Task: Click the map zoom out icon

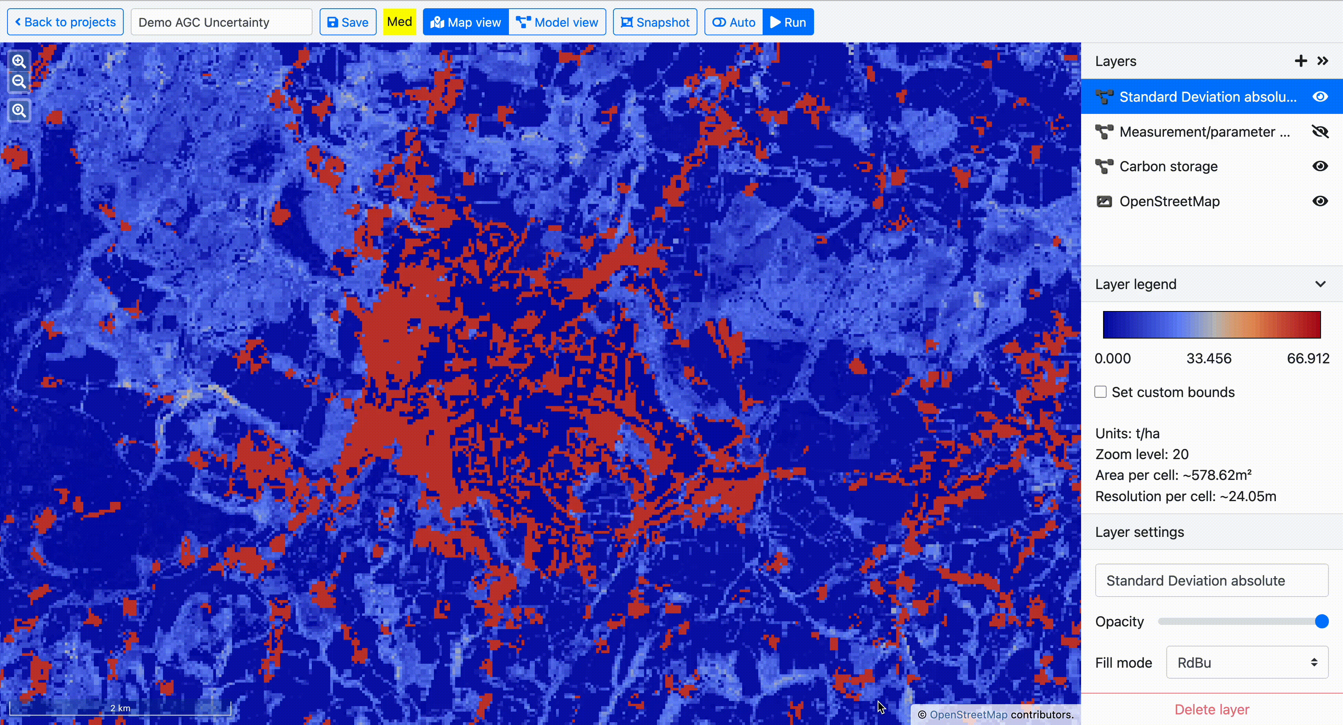Action: (x=19, y=81)
